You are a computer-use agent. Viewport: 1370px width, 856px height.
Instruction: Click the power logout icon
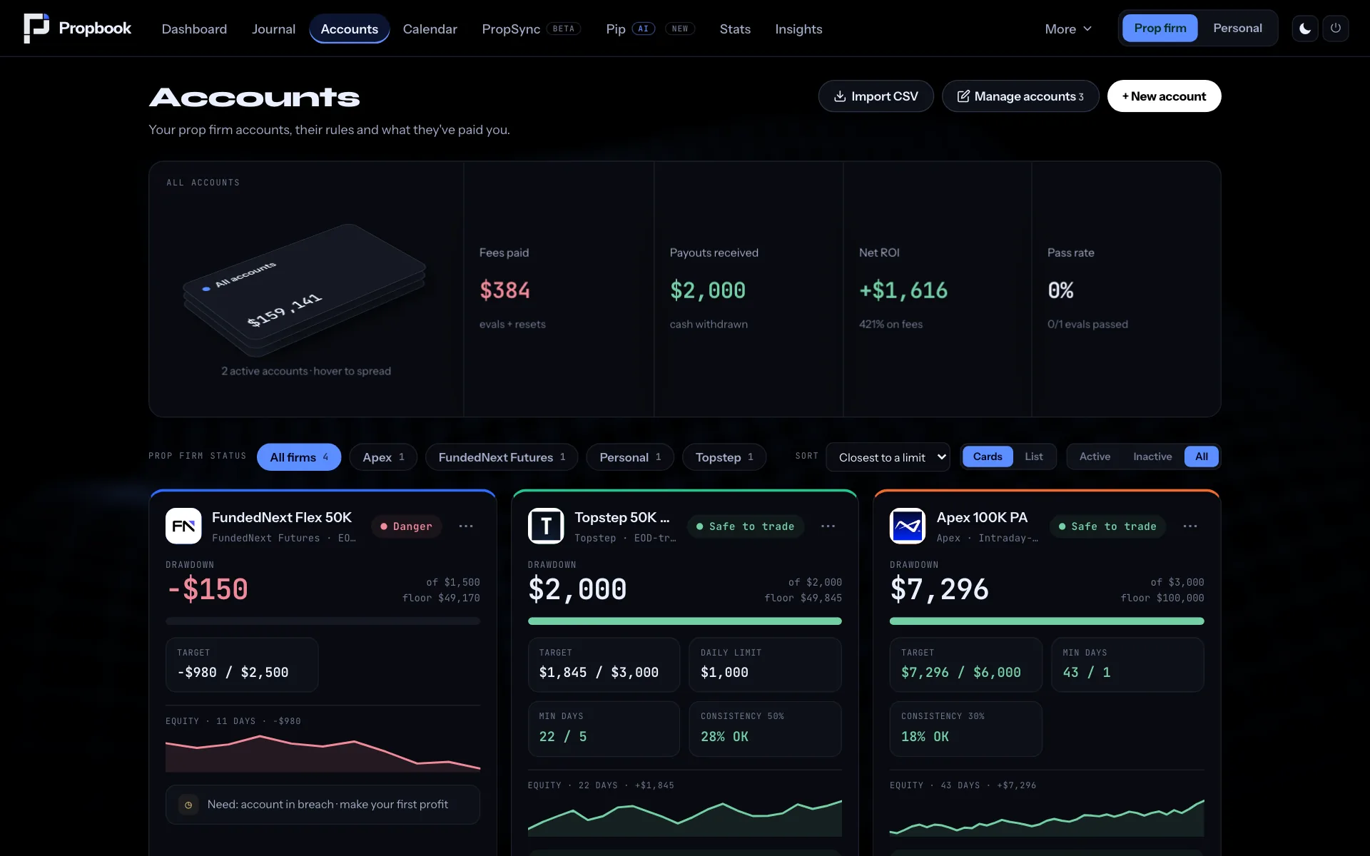pyautogui.click(x=1336, y=29)
